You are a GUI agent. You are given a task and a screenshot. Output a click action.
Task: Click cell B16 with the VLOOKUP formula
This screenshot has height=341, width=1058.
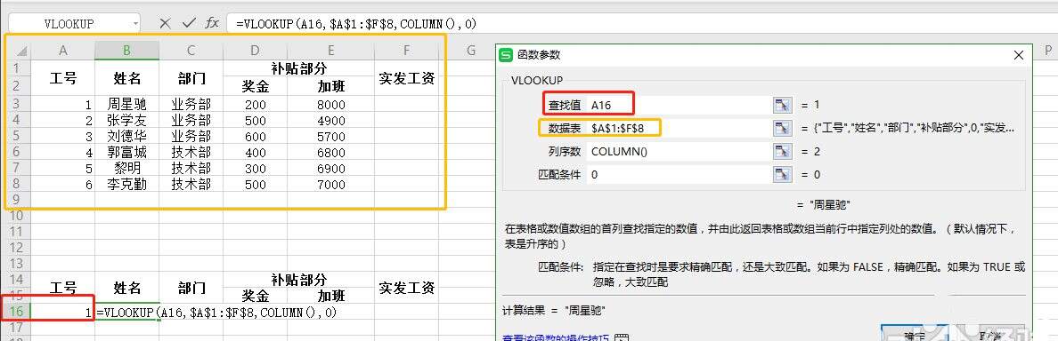pyautogui.click(x=126, y=312)
